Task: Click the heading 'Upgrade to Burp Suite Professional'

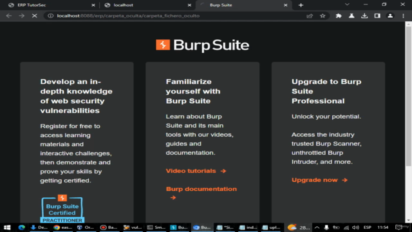Action: click(326, 92)
